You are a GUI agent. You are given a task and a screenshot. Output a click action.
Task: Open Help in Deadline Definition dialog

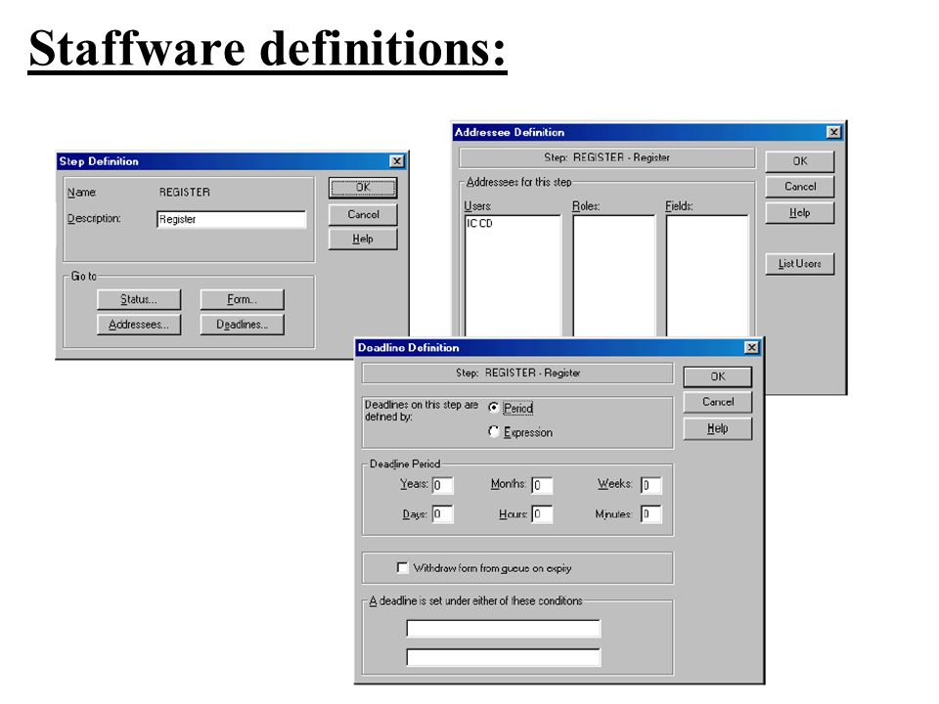pyautogui.click(x=717, y=428)
